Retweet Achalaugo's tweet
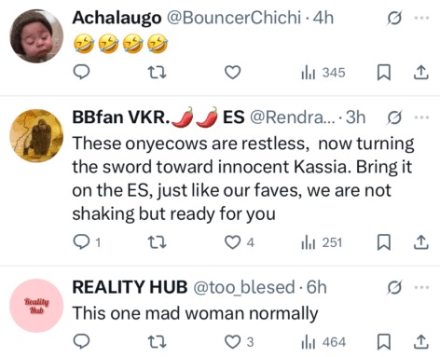440x357 pixels. (x=157, y=73)
